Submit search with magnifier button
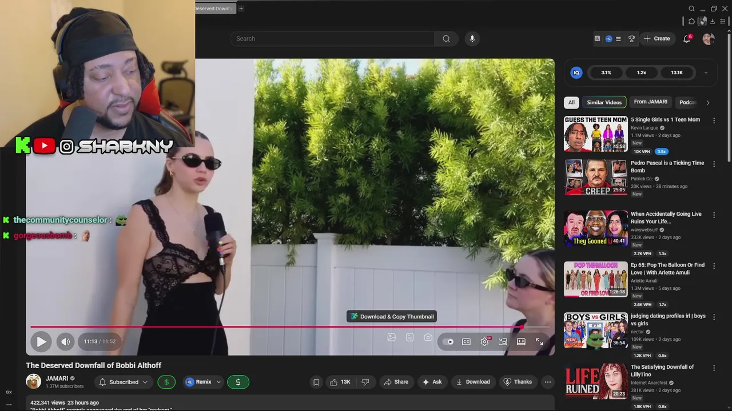Viewport: 732px width, 411px height. 446,39
